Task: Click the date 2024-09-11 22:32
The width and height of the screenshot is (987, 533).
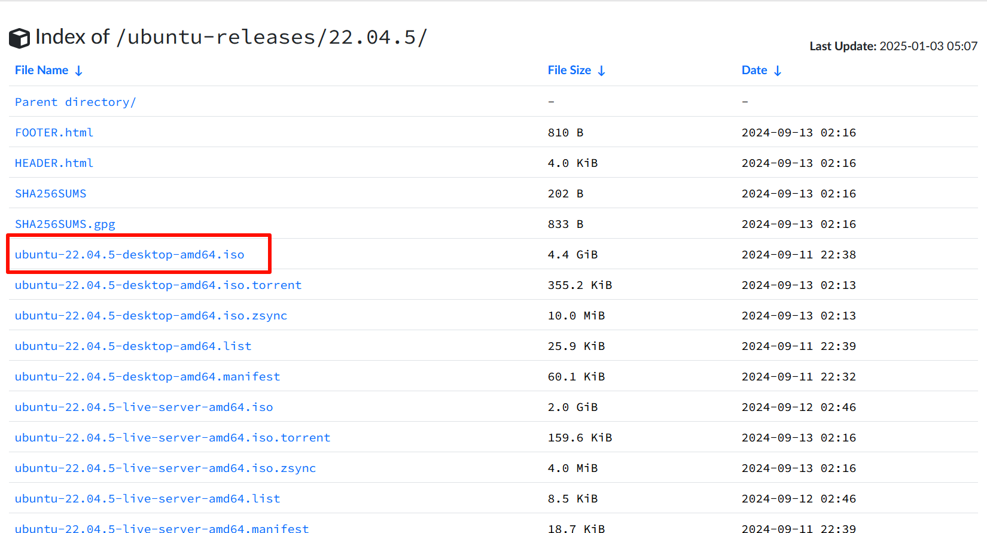Action: (x=799, y=376)
